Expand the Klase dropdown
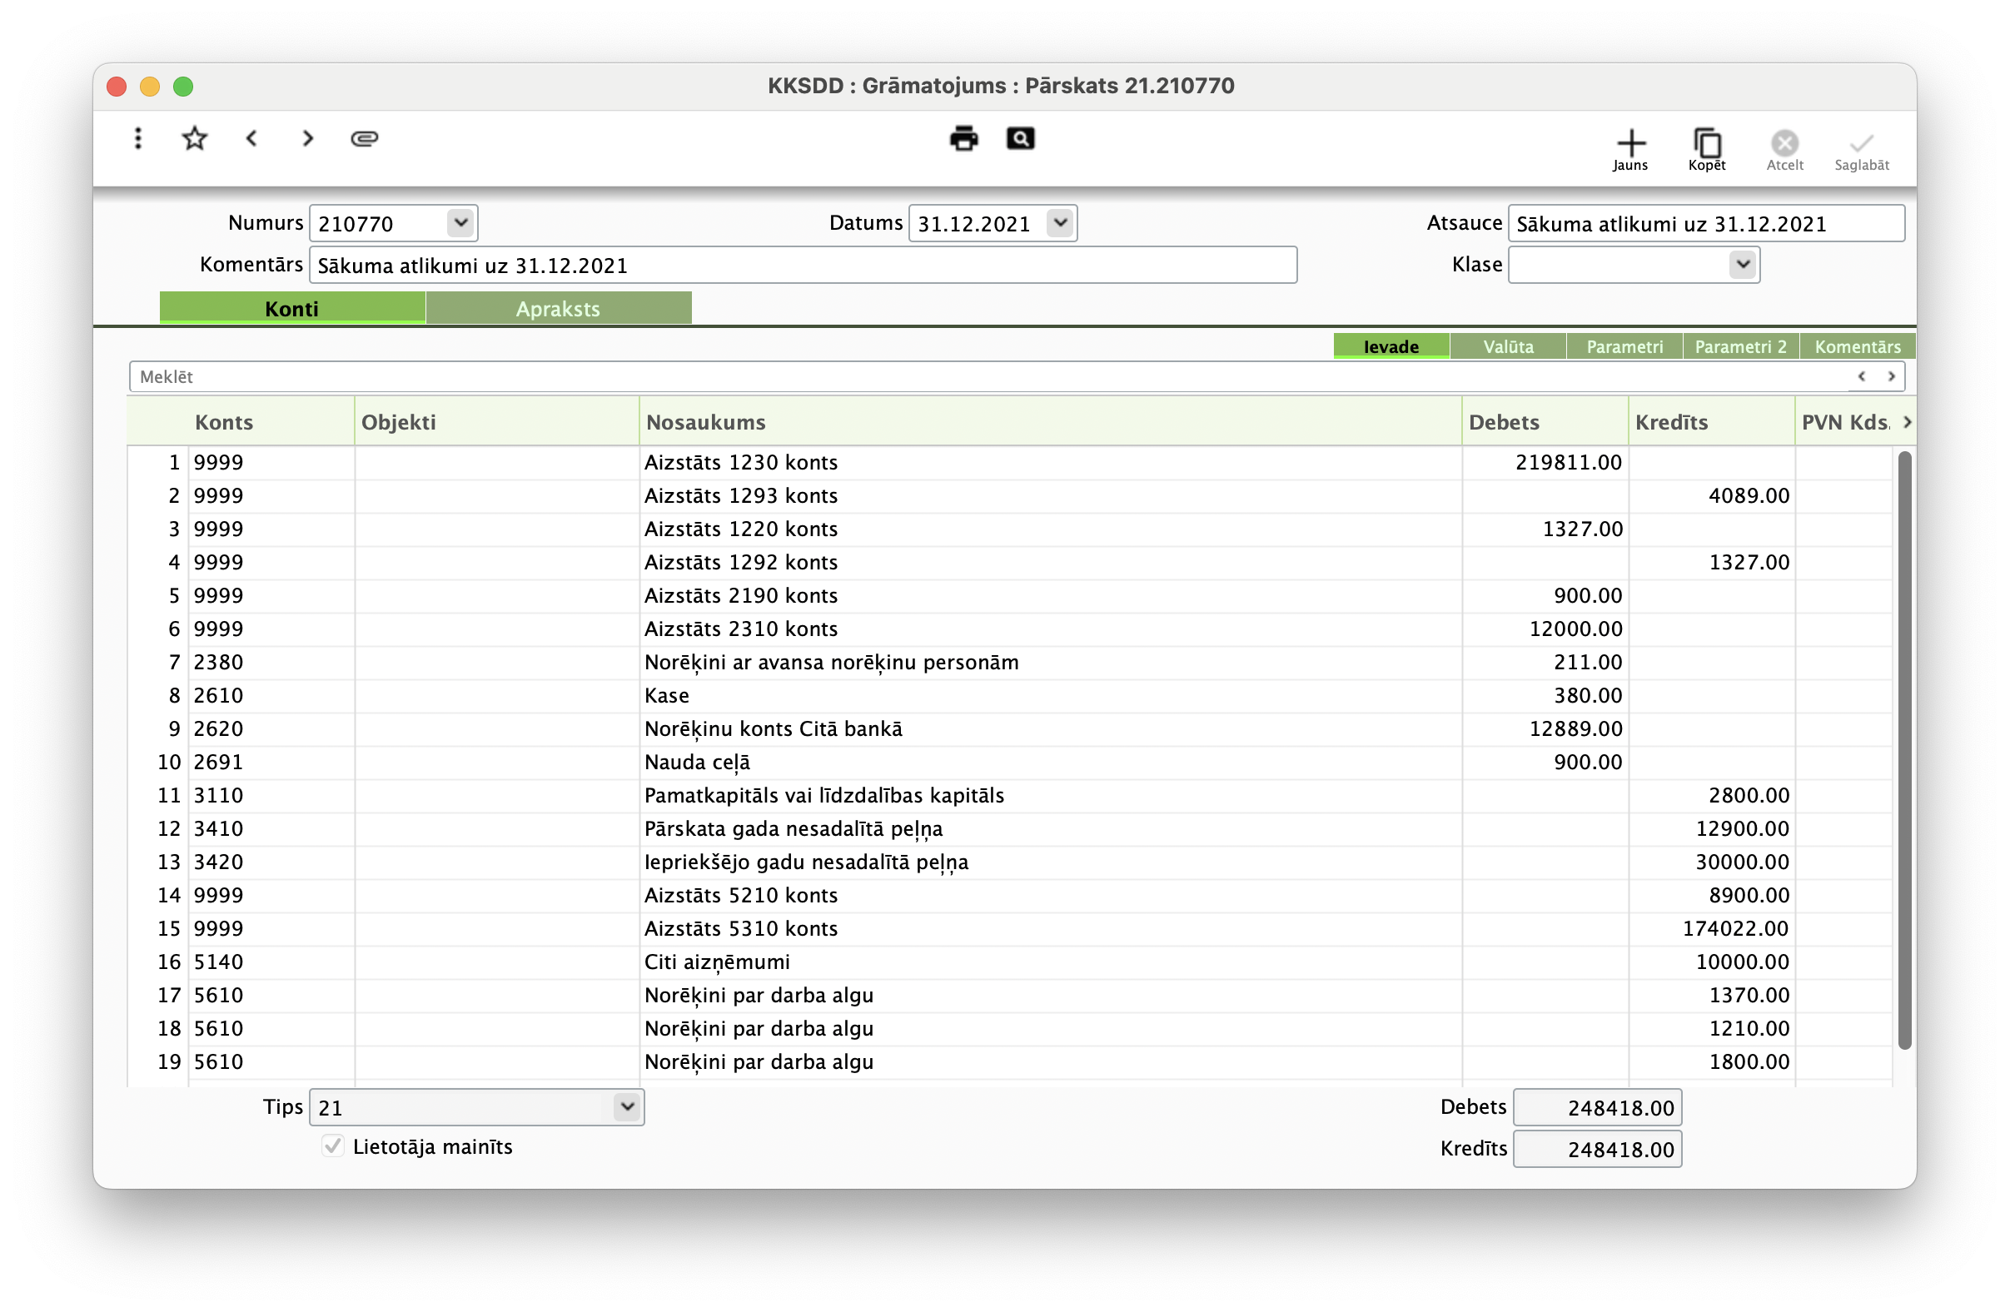Viewport: 2010px width, 1312px height. pyautogui.click(x=1742, y=264)
